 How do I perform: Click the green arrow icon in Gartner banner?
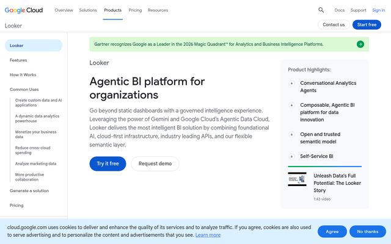pos(360,45)
